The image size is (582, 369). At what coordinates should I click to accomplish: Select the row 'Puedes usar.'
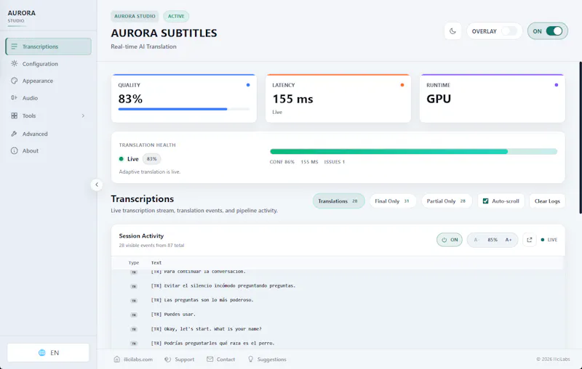click(x=338, y=315)
